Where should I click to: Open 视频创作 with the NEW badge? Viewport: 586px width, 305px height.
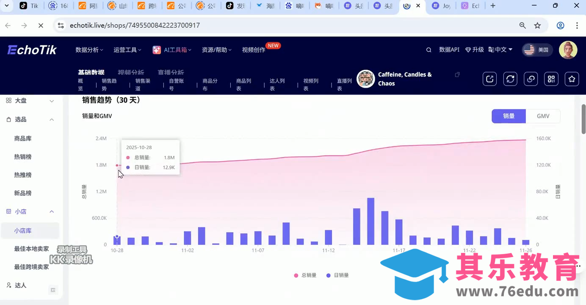coord(253,50)
